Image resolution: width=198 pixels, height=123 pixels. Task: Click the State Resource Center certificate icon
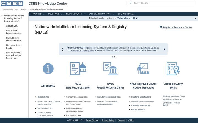point(78,69)
